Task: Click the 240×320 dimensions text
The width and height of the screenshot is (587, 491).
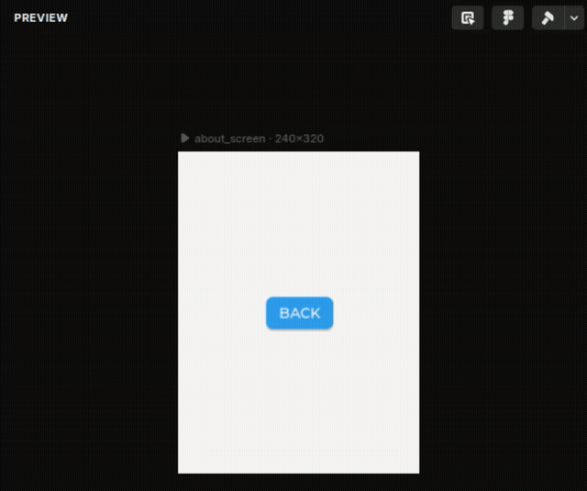Action: point(300,139)
